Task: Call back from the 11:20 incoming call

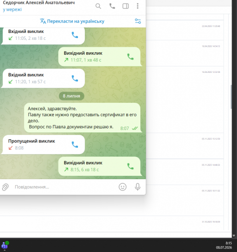Action: [75, 78]
